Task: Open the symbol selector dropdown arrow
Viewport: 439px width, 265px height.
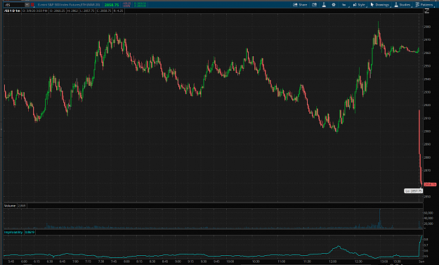Action: point(27,5)
